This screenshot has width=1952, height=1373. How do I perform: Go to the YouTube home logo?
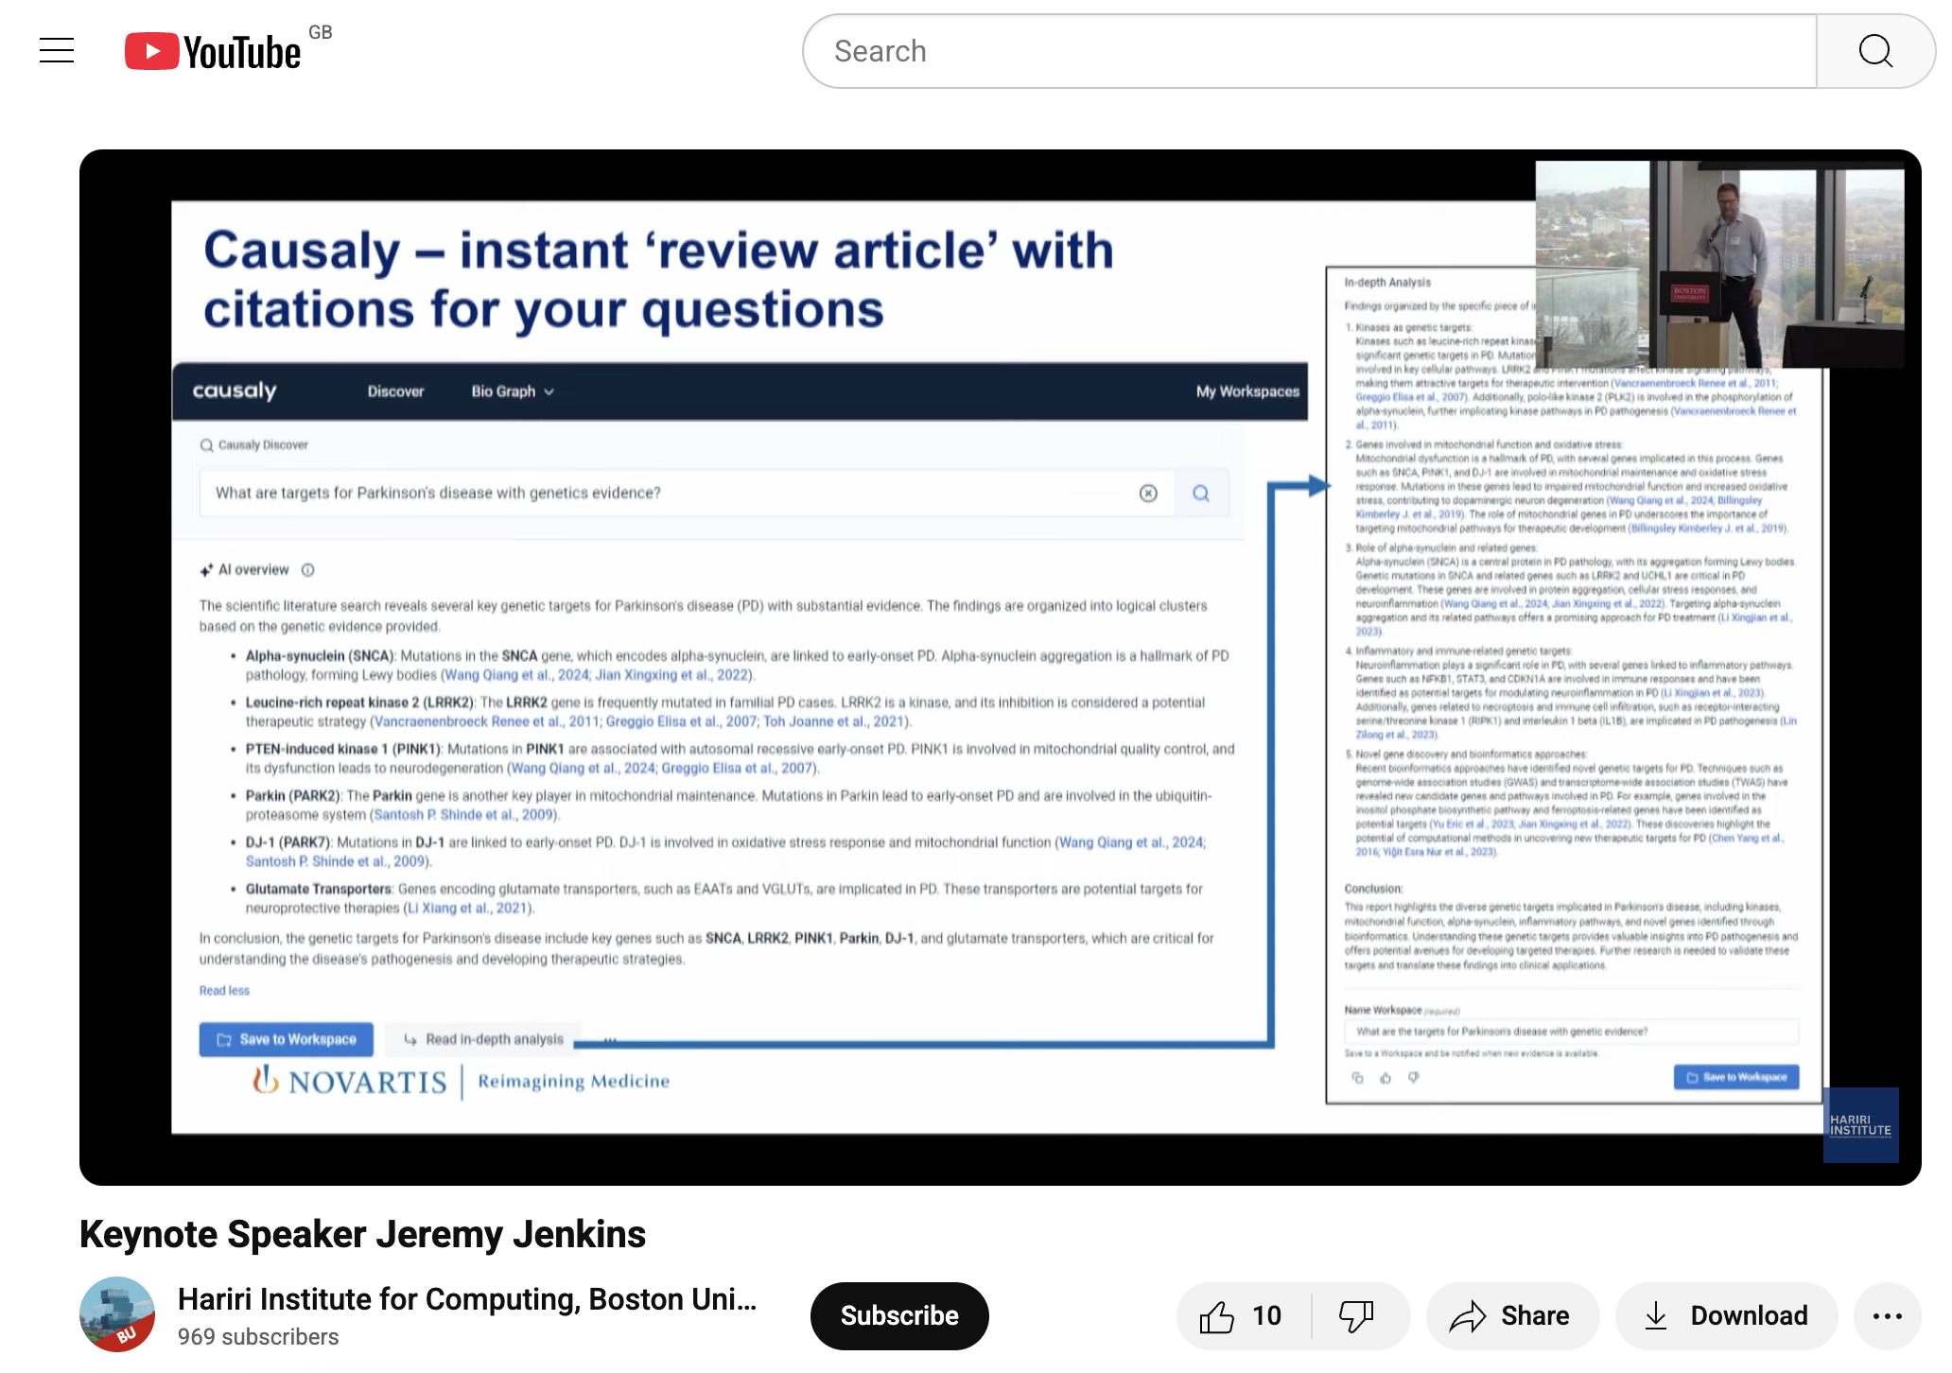click(214, 51)
